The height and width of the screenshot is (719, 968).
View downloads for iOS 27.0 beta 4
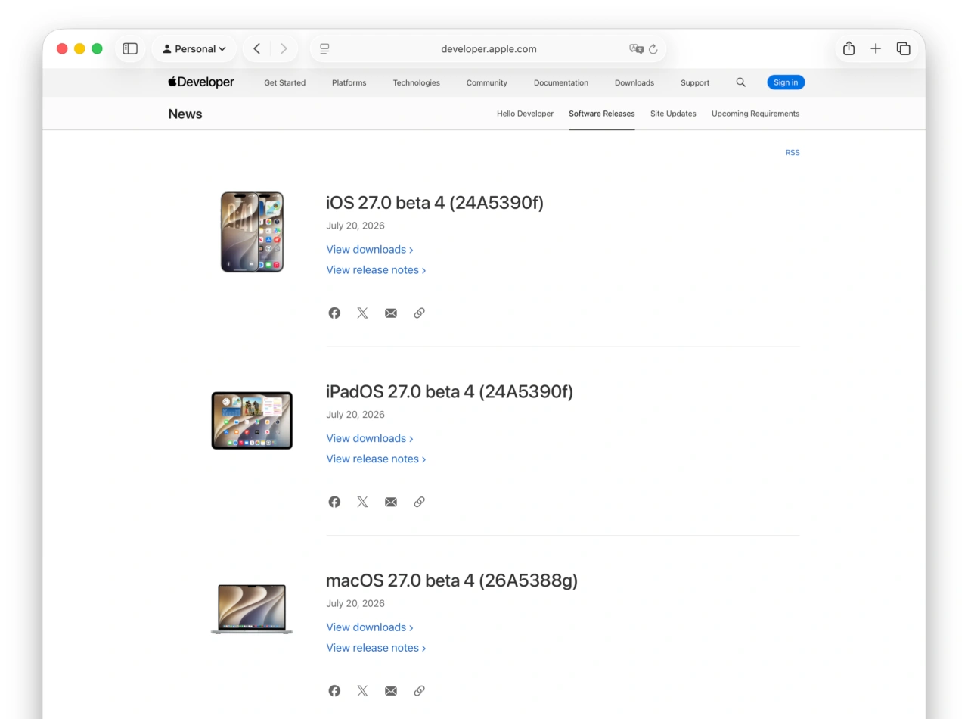click(369, 249)
